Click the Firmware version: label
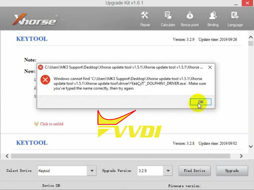 point(184,186)
